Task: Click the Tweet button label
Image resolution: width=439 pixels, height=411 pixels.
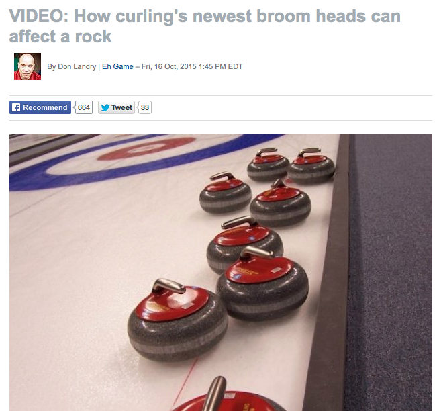Action: (x=121, y=107)
